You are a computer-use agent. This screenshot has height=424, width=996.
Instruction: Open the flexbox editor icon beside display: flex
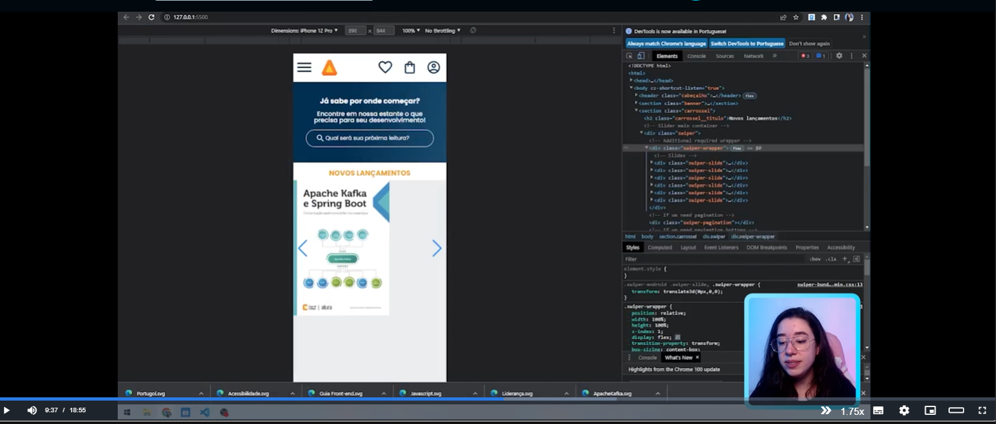pos(677,338)
